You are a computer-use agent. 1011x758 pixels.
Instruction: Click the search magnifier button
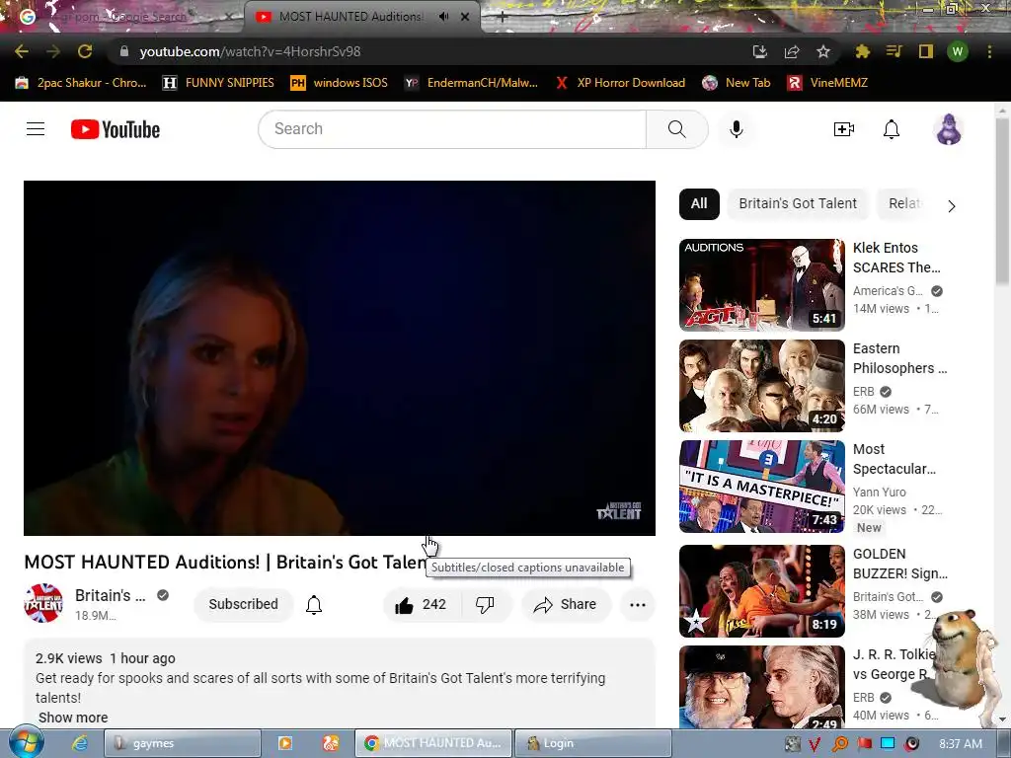coord(676,129)
